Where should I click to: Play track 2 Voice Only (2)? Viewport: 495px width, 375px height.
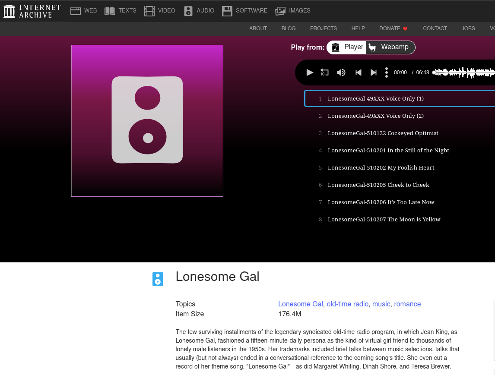coord(400,116)
